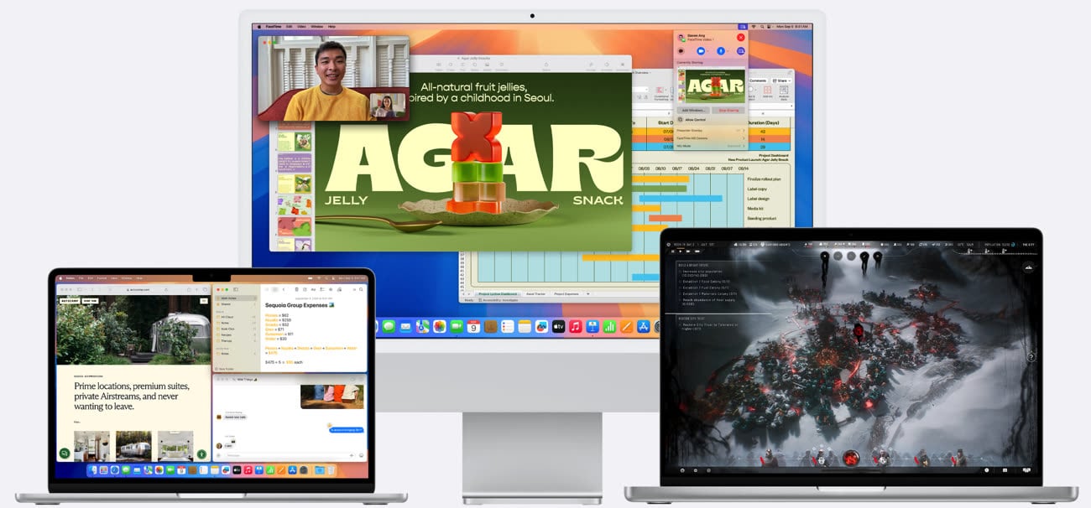Click the green chat bubble on the webpage

pyautogui.click(x=65, y=453)
